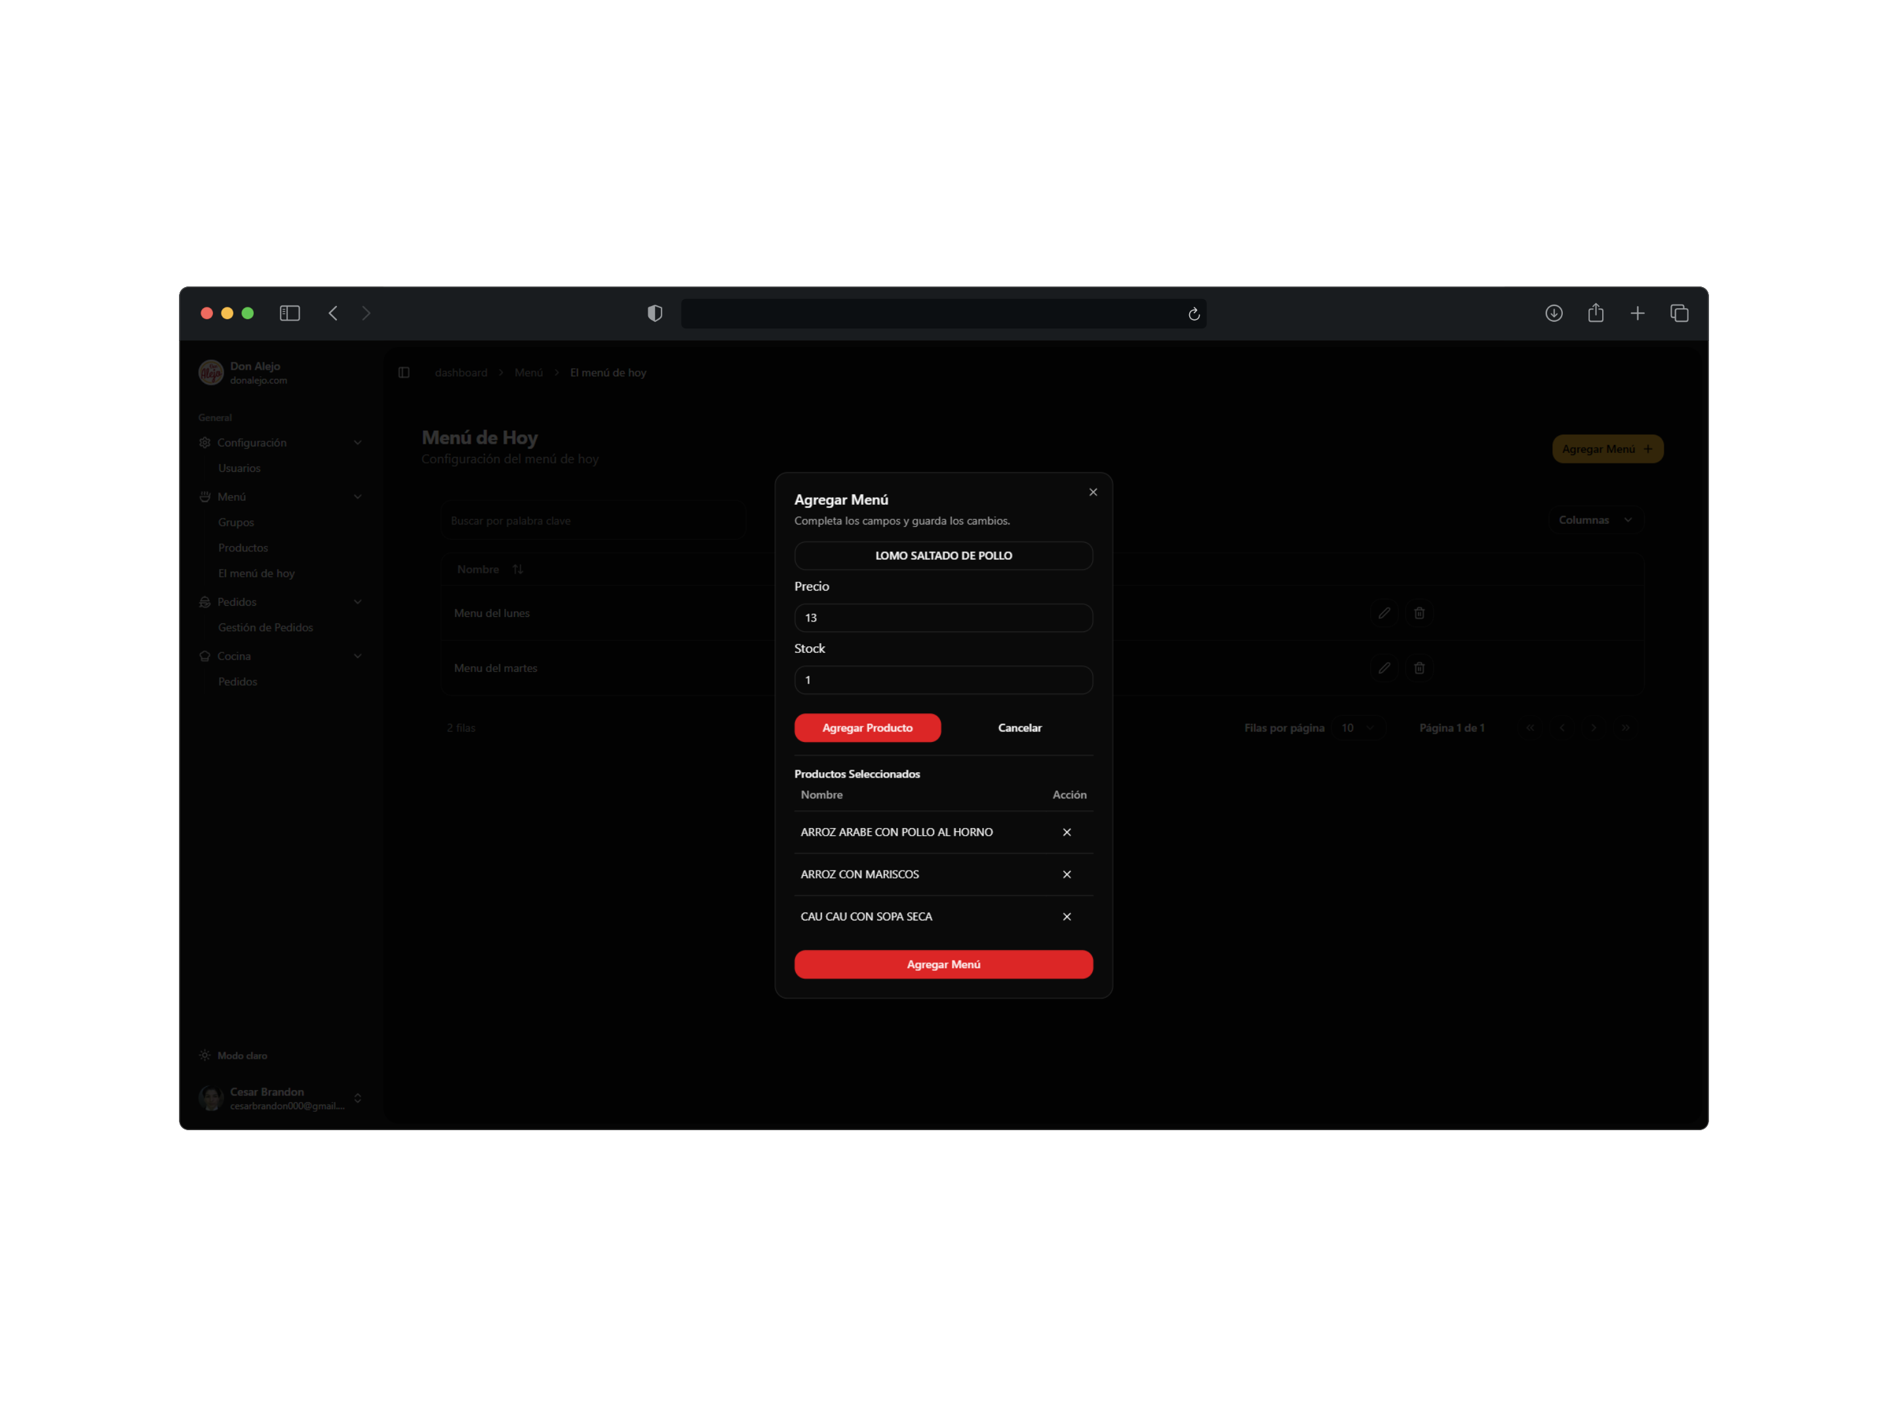This screenshot has height=1416, width=1888.
Task: Click the Precio input field
Action: (943, 618)
